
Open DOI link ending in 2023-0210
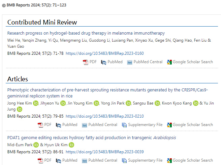point(104,116)
